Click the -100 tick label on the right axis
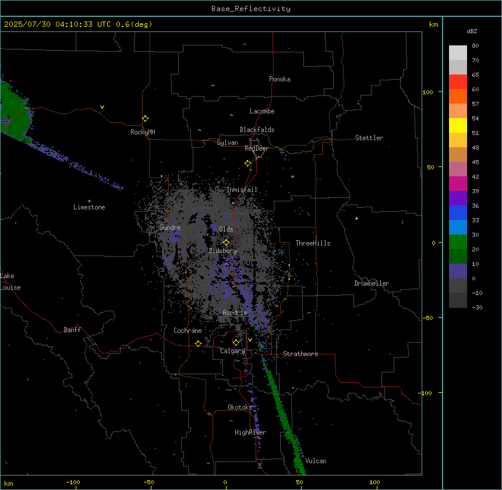This screenshot has width=502, height=490. pos(426,393)
